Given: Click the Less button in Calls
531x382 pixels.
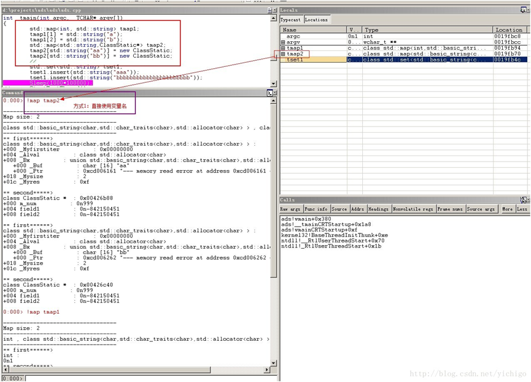Looking at the screenshot, I should 522,209.
